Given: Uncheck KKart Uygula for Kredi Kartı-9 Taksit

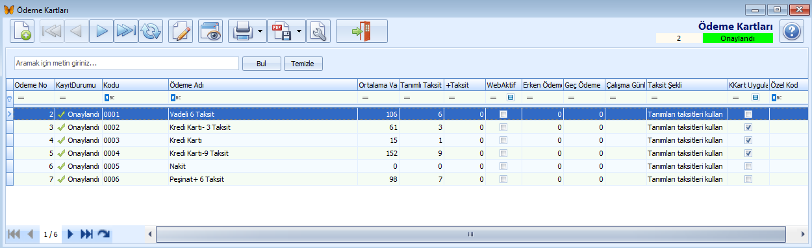Looking at the screenshot, I should click(x=748, y=153).
